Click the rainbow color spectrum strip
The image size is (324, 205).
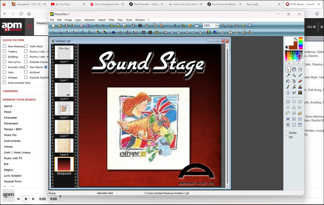(x=301, y=43)
